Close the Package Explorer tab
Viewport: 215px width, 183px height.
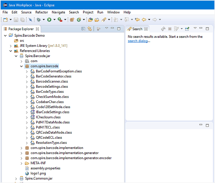click(37, 29)
